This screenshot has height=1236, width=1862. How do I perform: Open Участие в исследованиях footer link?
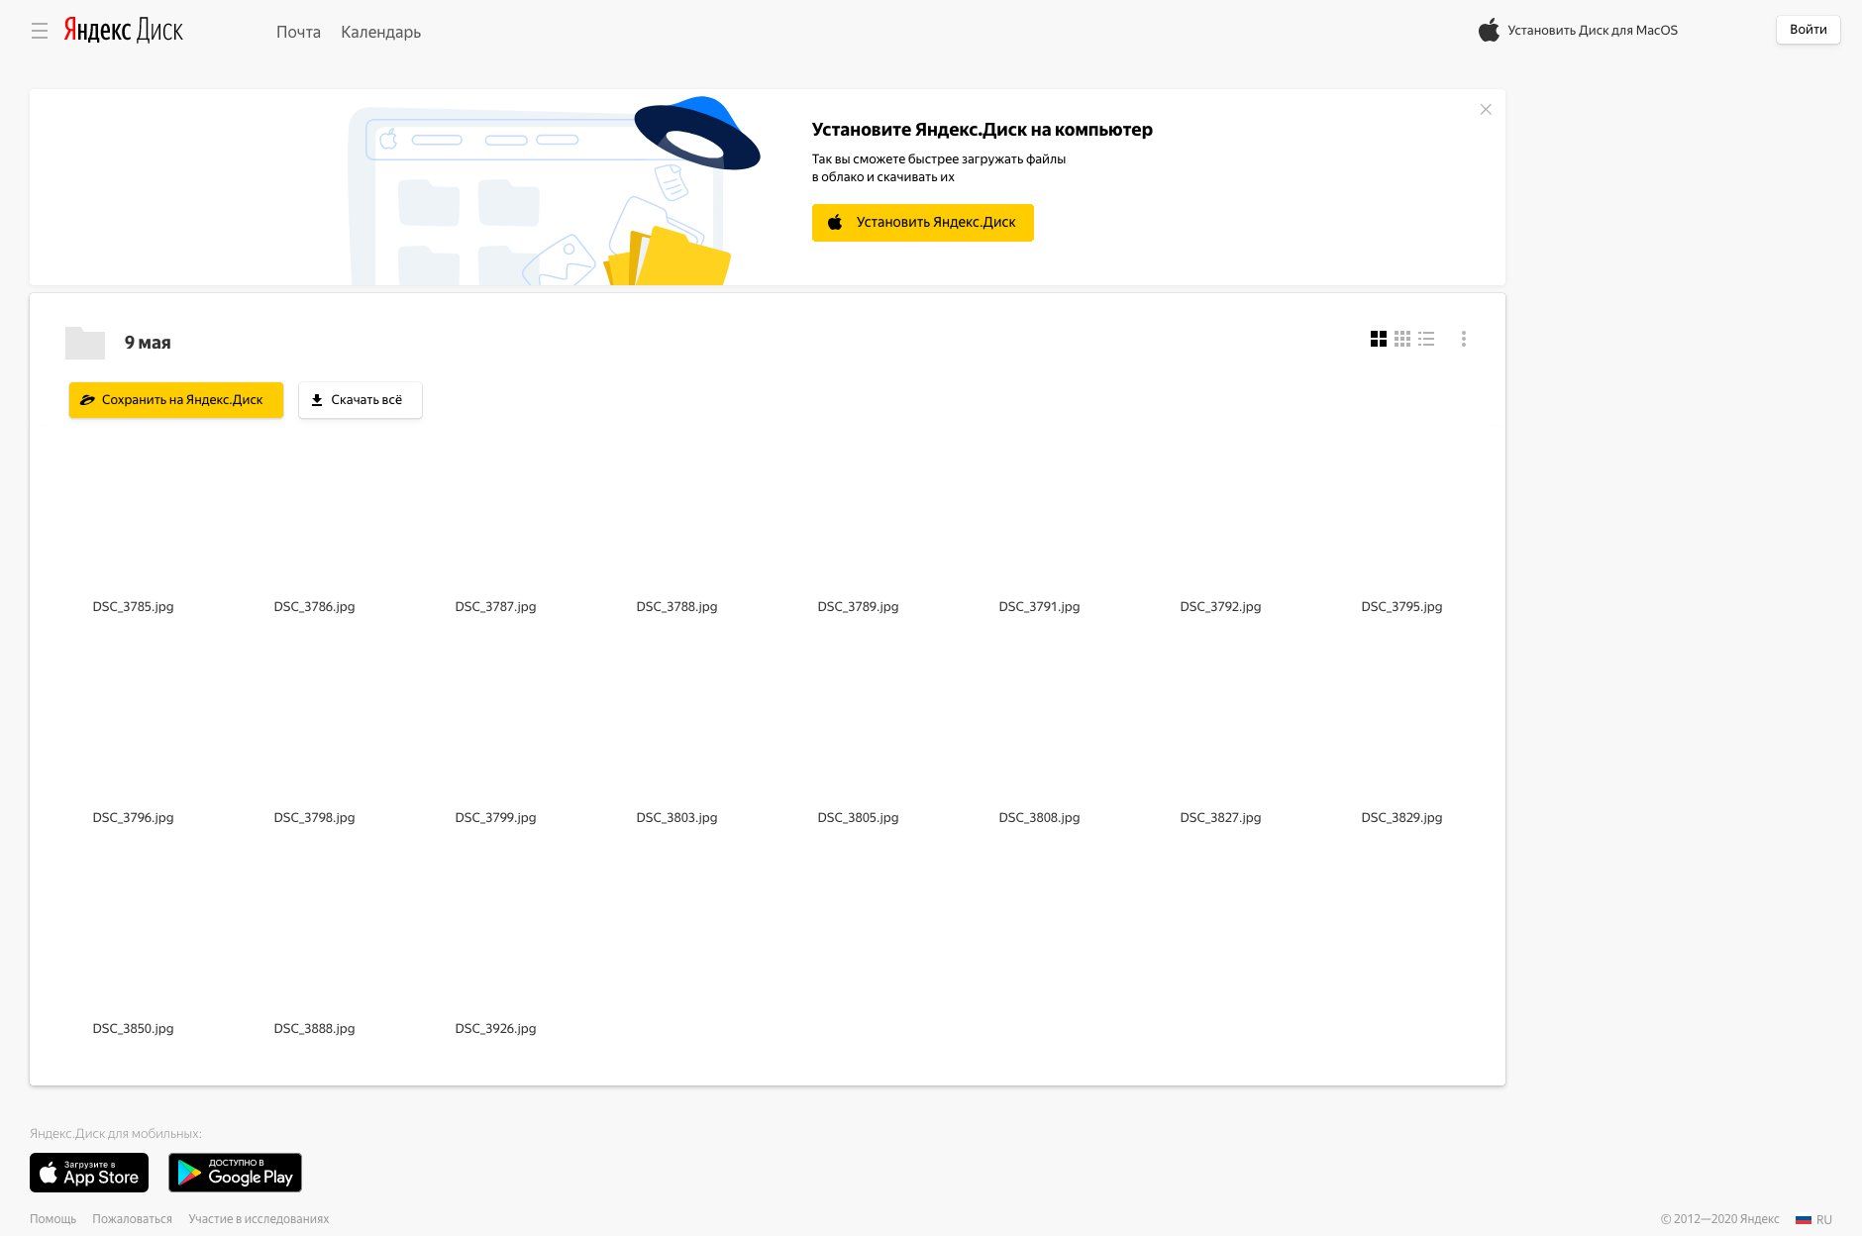(259, 1219)
